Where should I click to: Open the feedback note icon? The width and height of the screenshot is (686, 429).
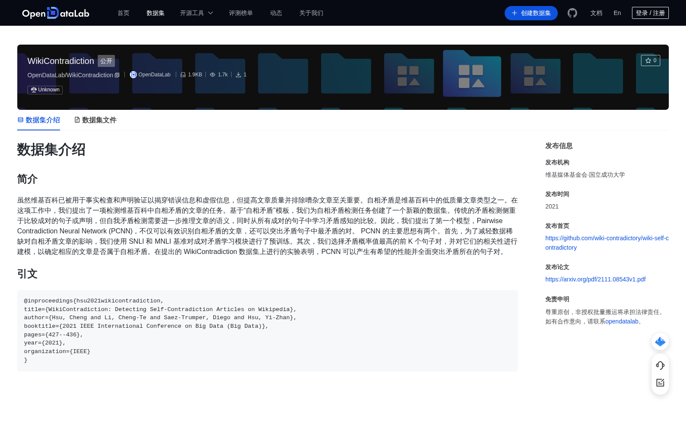pyautogui.click(x=660, y=383)
